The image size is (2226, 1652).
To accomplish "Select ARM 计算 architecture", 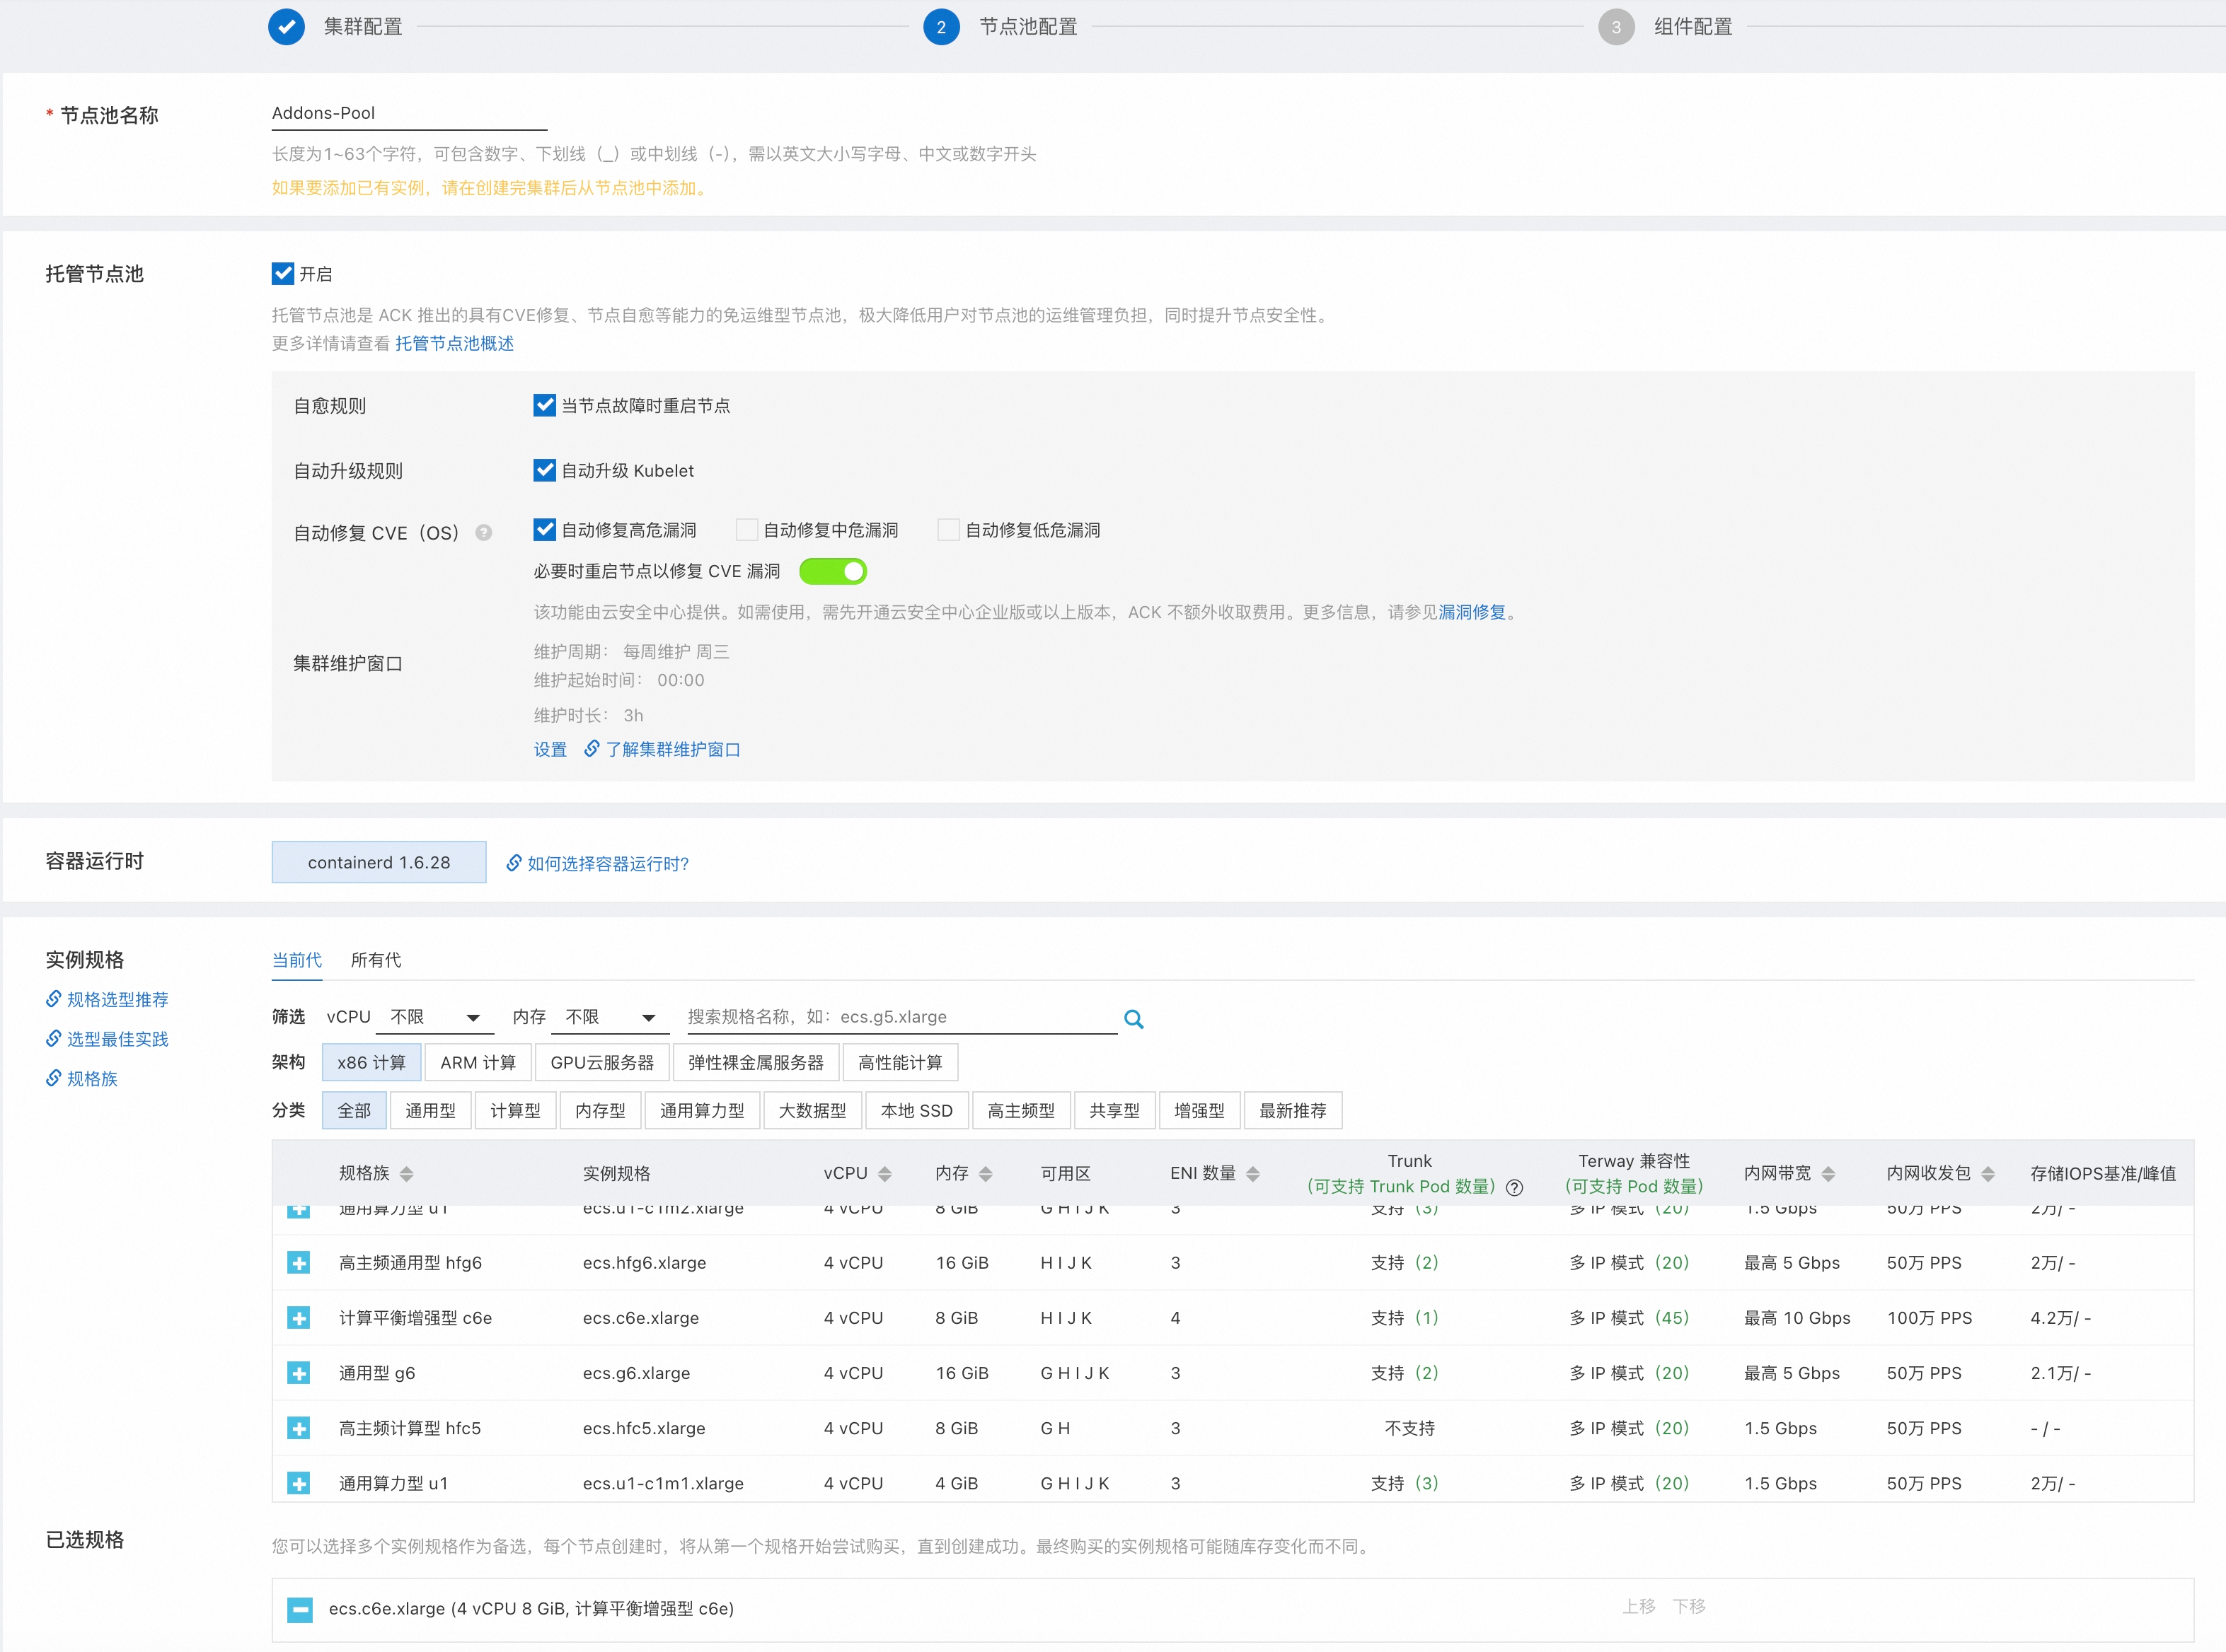I will click(478, 1062).
